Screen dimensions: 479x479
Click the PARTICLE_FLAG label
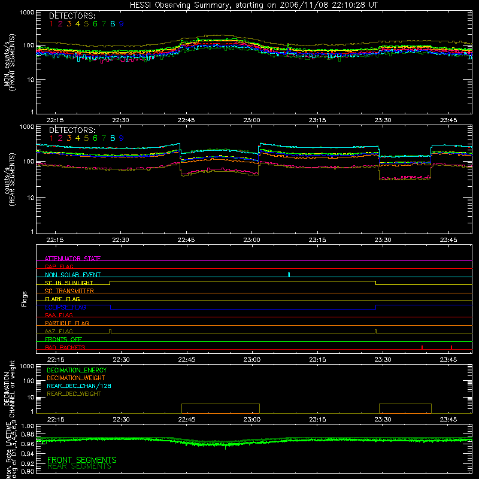67,323
